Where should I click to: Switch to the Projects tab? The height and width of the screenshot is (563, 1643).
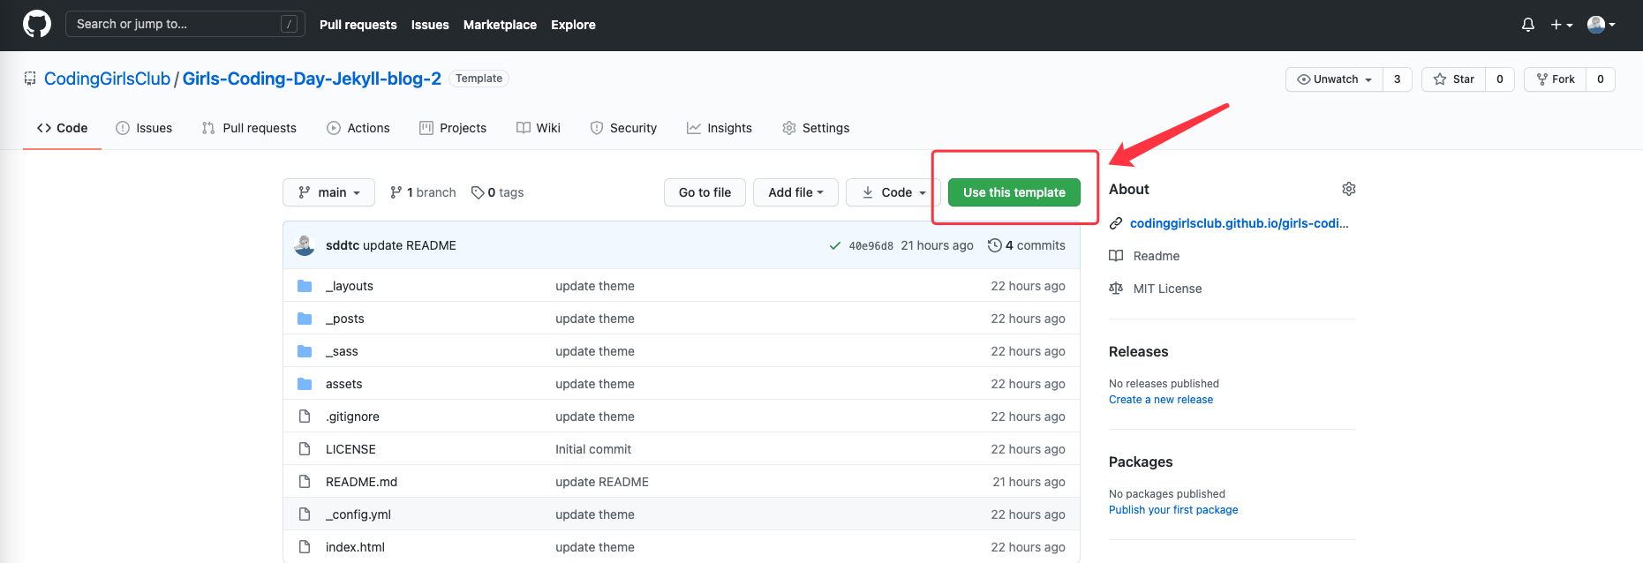453,128
